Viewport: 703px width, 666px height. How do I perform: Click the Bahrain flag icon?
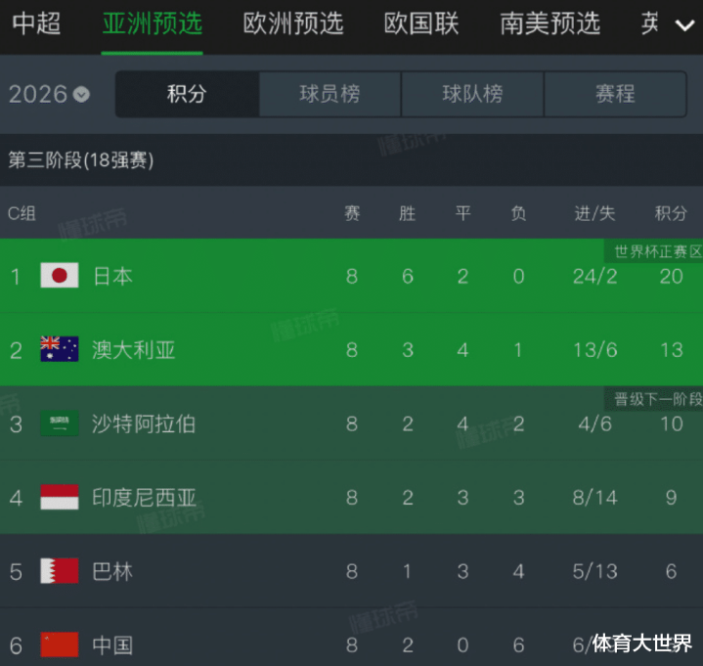[x=59, y=570]
